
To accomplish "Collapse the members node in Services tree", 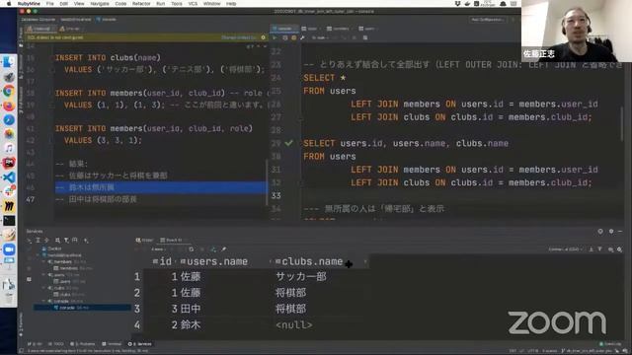I will pyautogui.click(x=43, y=261).
